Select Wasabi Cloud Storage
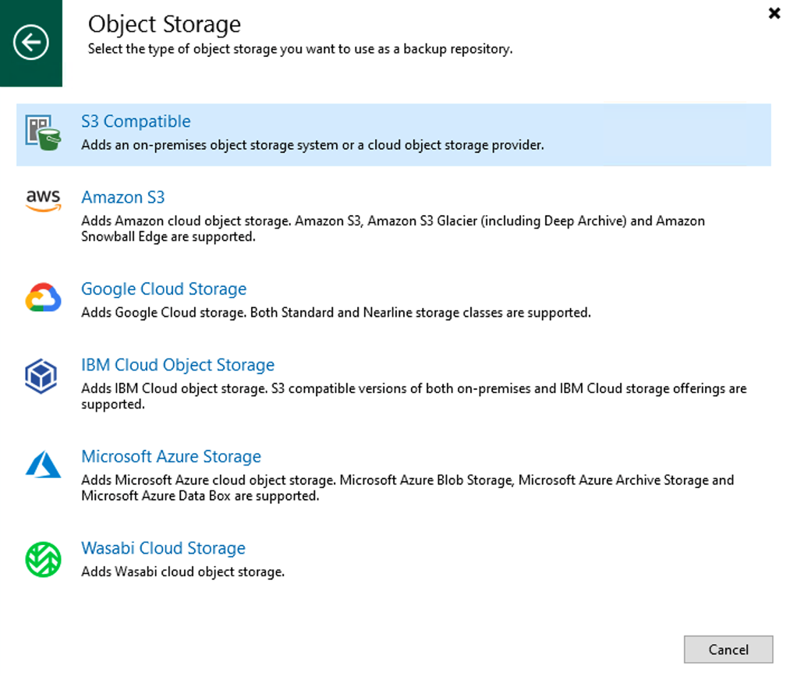 pos(163,548)
